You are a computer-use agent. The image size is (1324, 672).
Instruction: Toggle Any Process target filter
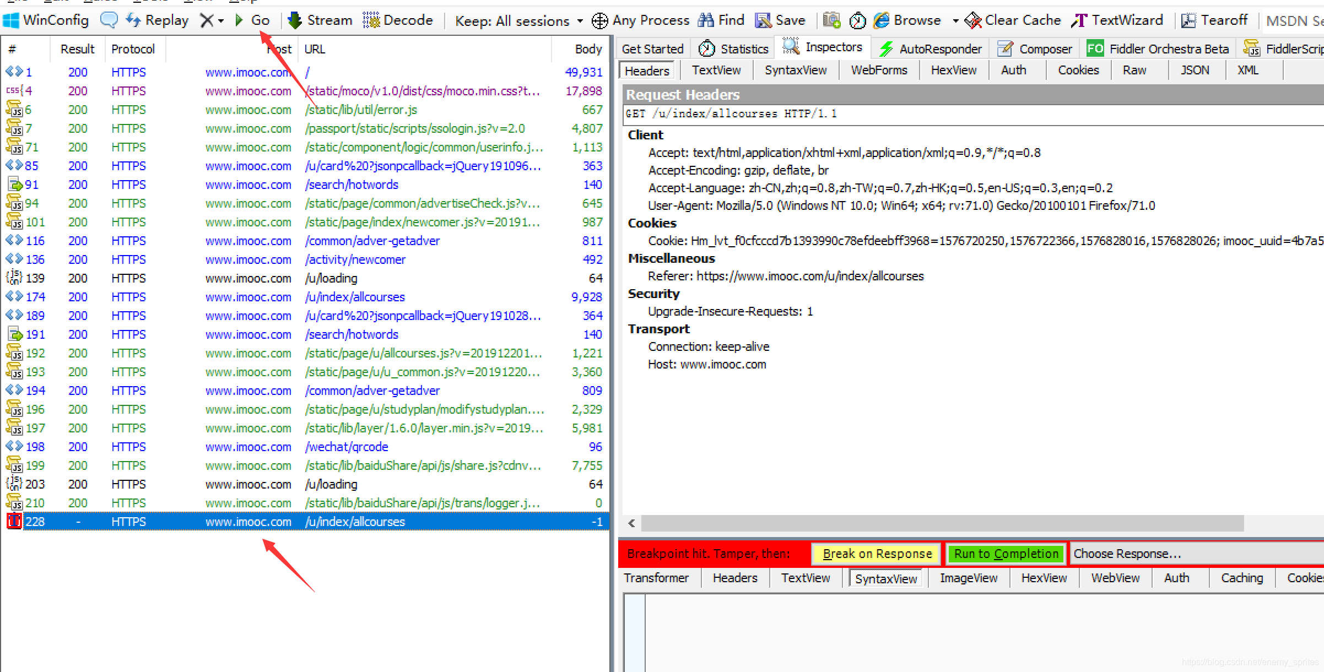coord(640,20)
